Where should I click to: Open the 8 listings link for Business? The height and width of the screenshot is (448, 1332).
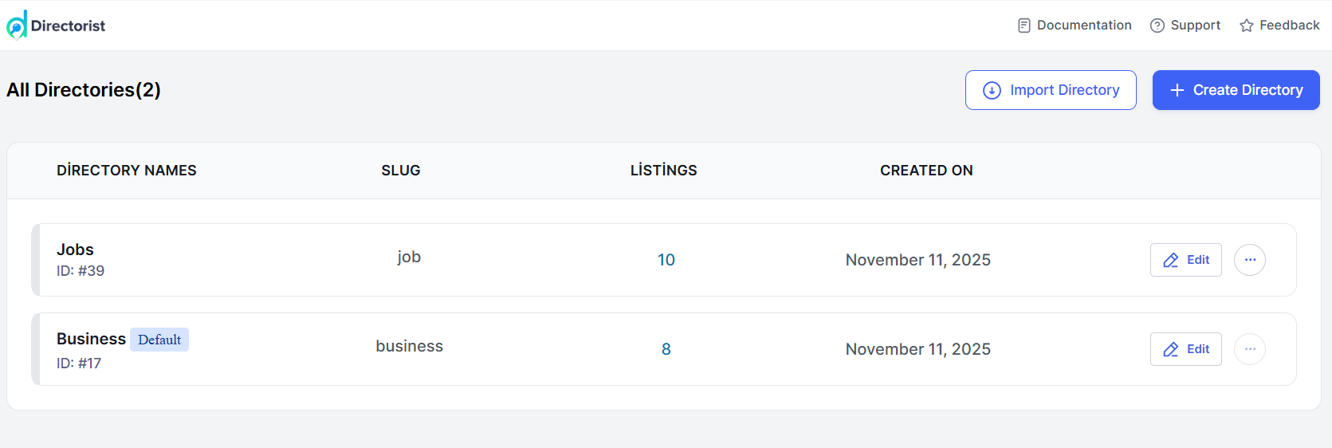point(666,349)
